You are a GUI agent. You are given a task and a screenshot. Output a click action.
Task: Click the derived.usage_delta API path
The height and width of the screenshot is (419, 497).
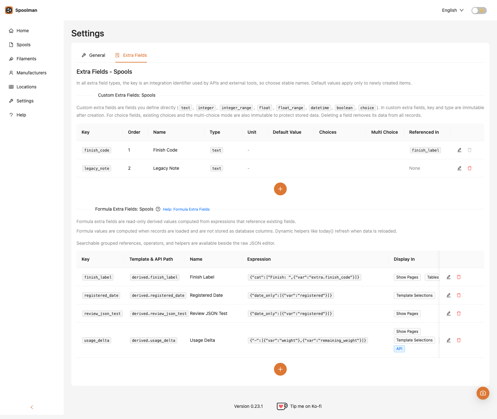pyautogui.click(x=154, y=340)
